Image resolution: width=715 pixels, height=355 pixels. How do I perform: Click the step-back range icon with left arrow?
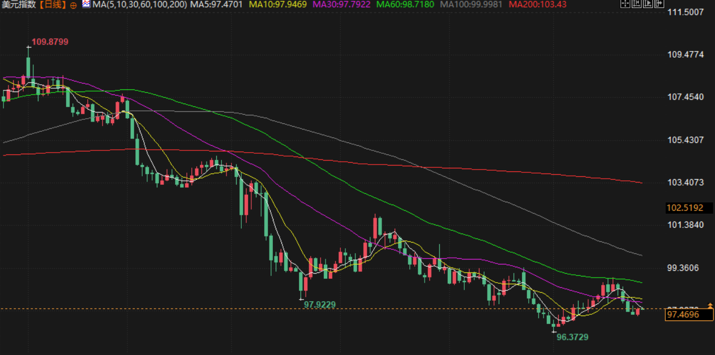point(636,3)
